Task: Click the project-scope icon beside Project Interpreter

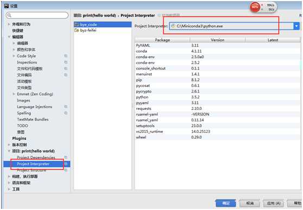Action: 66,164
